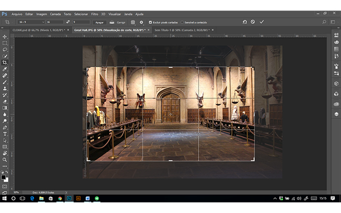Select the Path Selection tool
This screenshot has height=213, width=341.
(x=5, y=140)
